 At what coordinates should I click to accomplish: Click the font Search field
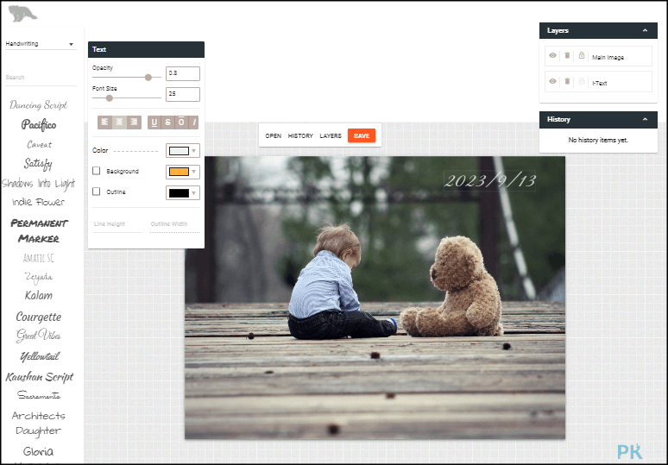click(x=41, y=78)
